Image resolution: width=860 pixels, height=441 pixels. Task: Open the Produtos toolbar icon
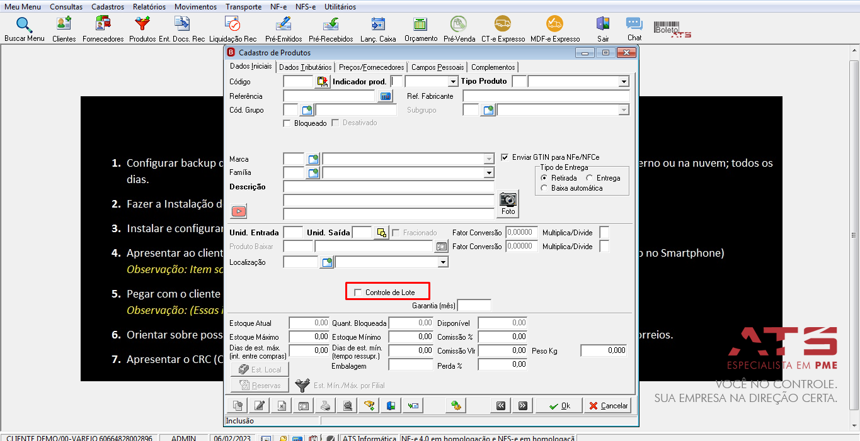tap(142, 29)
